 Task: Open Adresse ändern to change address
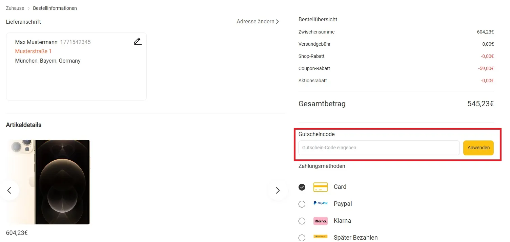255,21
